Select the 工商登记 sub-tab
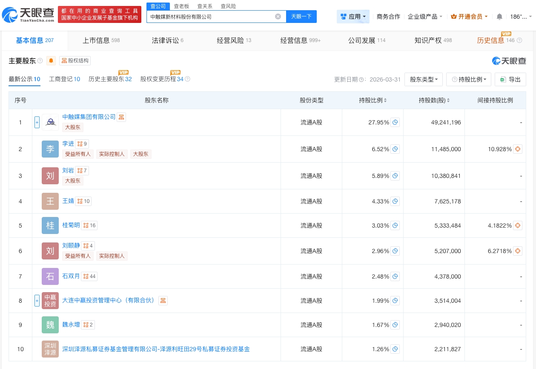The height and width of the screenshot is (369, 536). [x=64, y=79]
